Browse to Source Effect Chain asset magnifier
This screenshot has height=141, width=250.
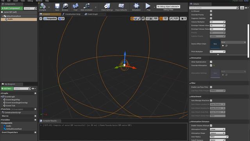point(227,45)
